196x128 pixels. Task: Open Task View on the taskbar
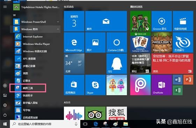[x=85, y=124]
